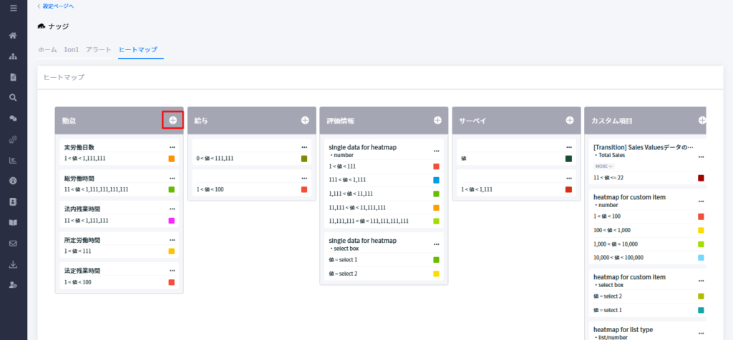Open the gauge dashboard sidebar icon
733x340 pixels.
point(13,181)
